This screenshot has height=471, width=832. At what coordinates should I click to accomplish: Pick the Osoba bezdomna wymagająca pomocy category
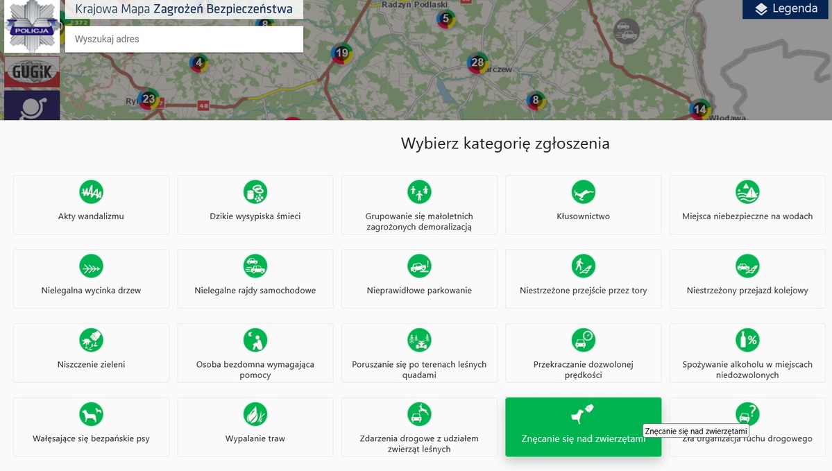[x=255, y=352]
